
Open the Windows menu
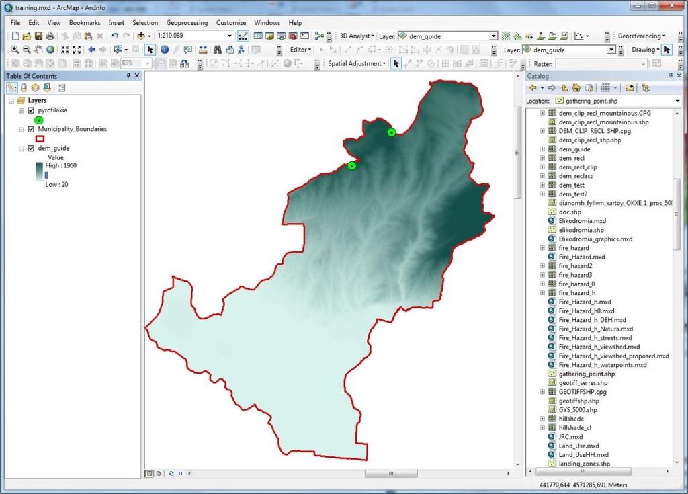pyautogui.click(x=267, y=22)
